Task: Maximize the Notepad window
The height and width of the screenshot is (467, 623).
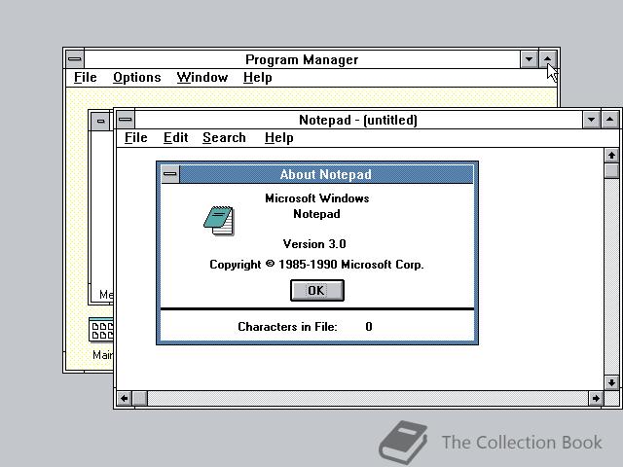Action: [610, 120]
